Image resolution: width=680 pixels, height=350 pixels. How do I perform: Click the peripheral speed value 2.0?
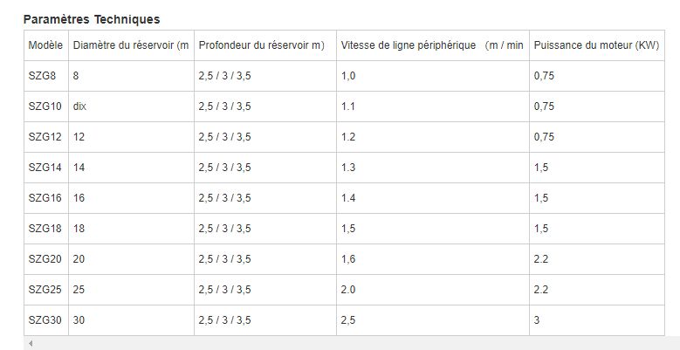(348, 290)
